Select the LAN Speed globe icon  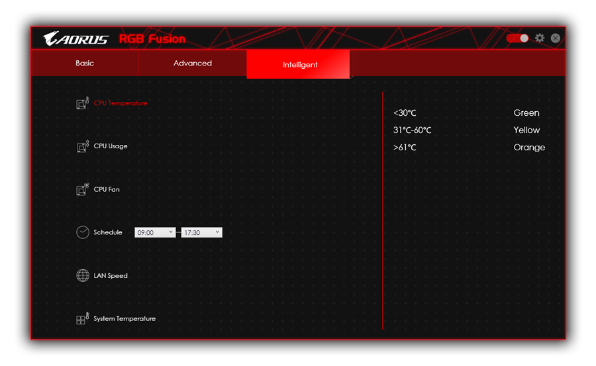pos(82,275)
